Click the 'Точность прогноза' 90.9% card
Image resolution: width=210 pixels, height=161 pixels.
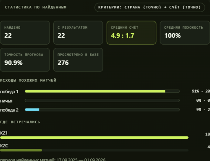[25, 60]
